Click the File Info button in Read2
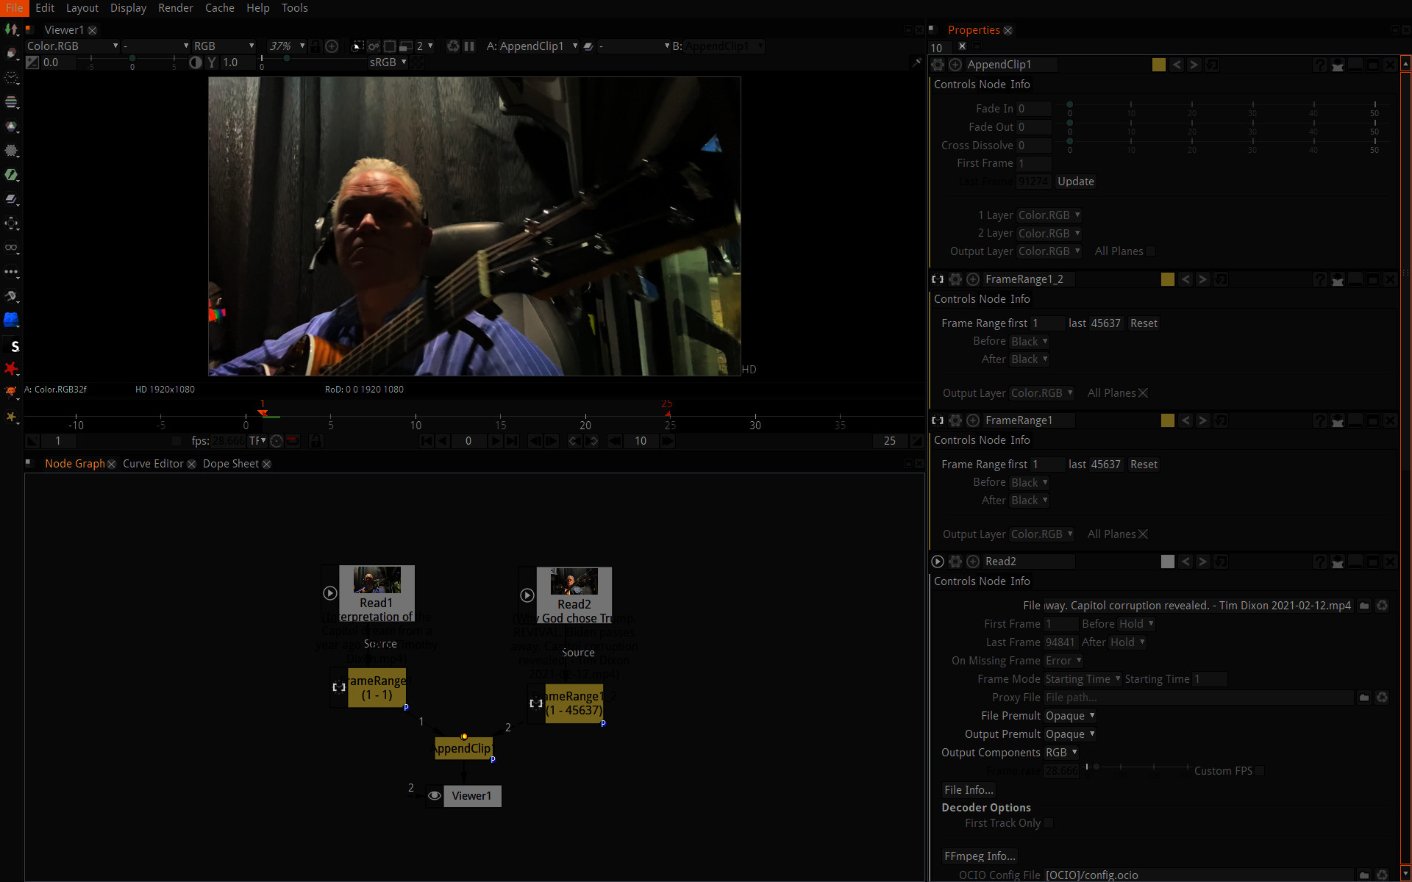The image size is (1412, 882). click(969, 789)
